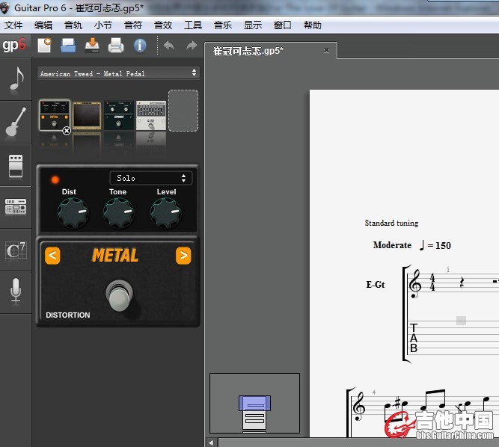Switch to next distortion pedal model
This screenshot has height=447, width=499.
pos(183,256)
